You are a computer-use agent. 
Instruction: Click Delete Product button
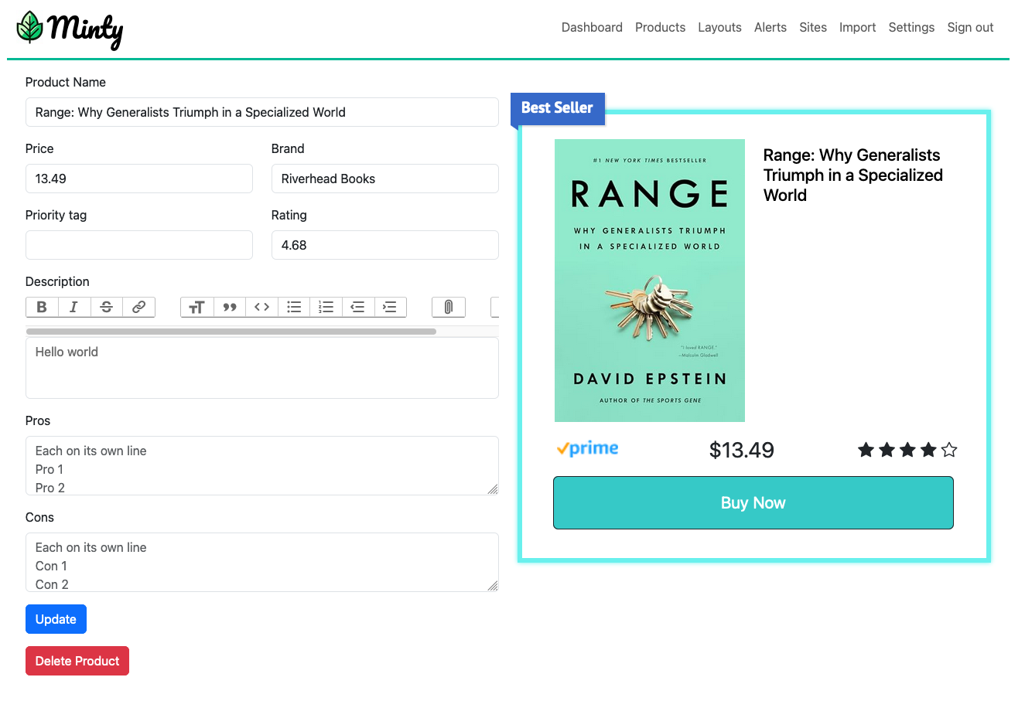click(77, 661)
